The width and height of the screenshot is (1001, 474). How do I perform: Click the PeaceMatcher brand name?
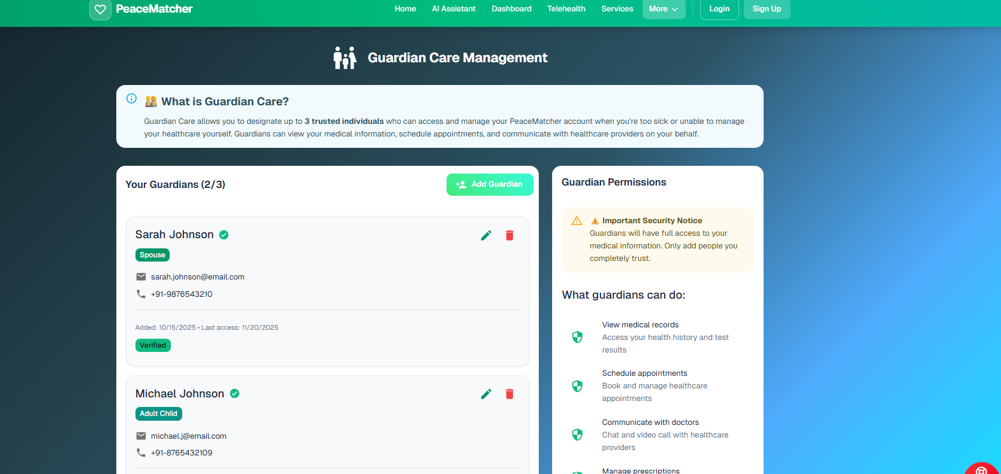[154, 9]
